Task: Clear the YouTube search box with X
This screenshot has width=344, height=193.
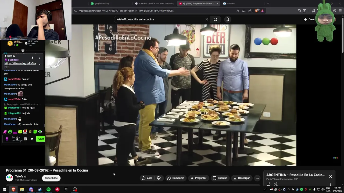Action: [x=207, y=19]
